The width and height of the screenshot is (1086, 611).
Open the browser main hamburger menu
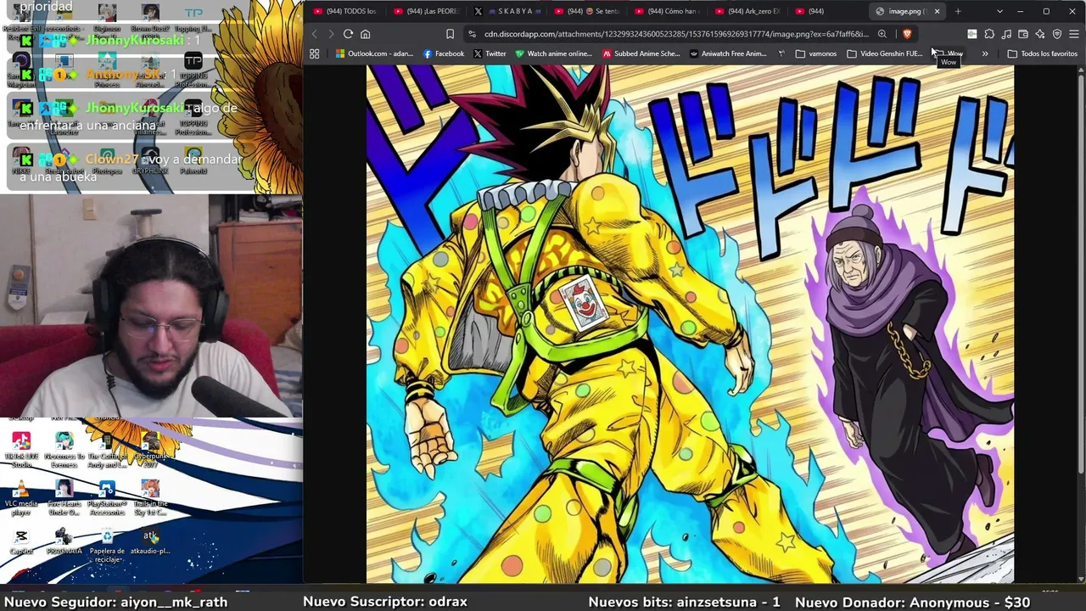click(1074, 34)
